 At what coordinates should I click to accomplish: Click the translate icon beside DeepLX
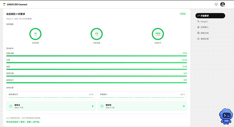[198, 21]
